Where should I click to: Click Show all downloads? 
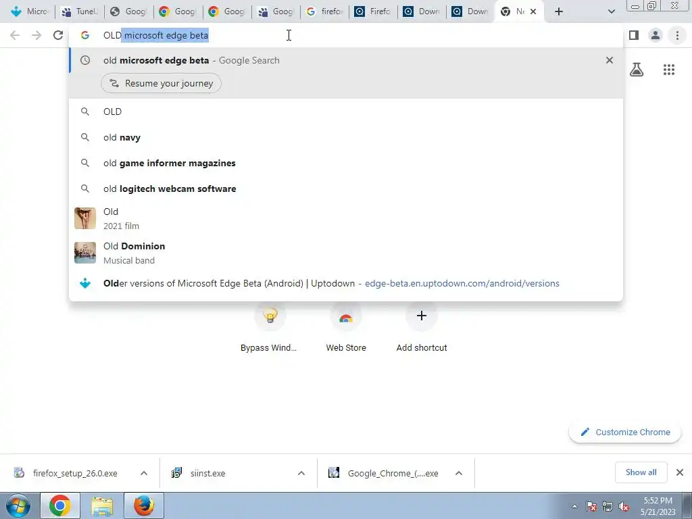[641, 472]
